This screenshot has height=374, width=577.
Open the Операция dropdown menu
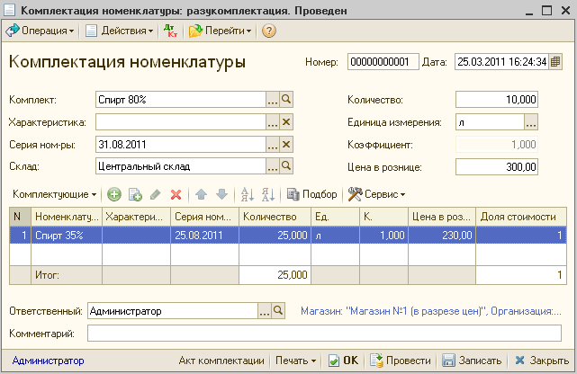click(x=41, y=31)
